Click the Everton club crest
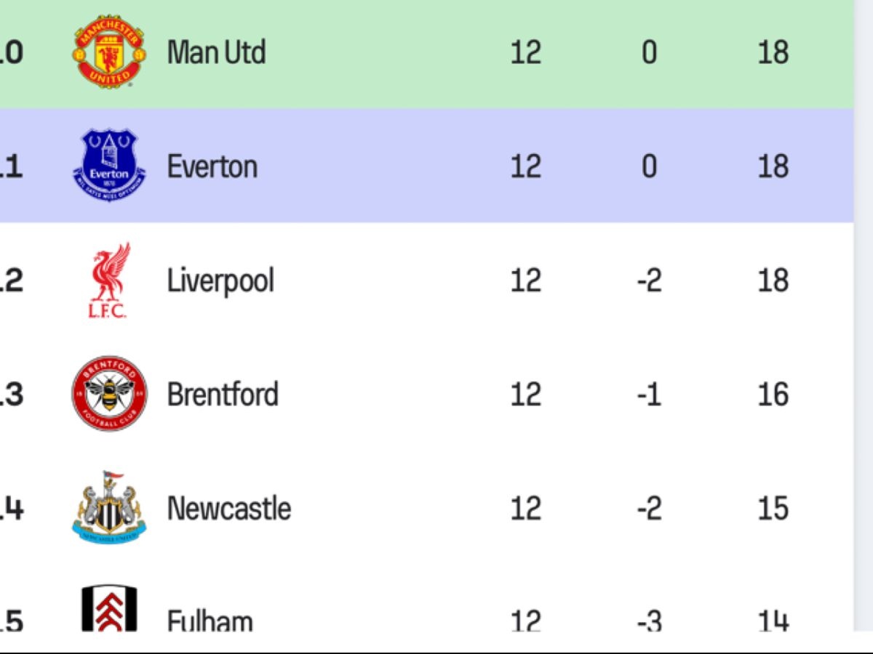Screen dimensions: 873x654 (109, 166)
